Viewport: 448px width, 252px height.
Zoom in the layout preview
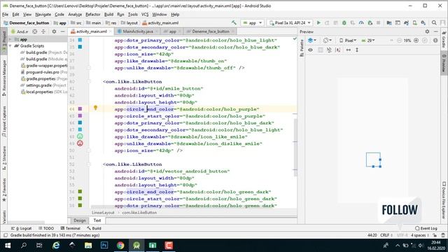[x=416, y=41]
